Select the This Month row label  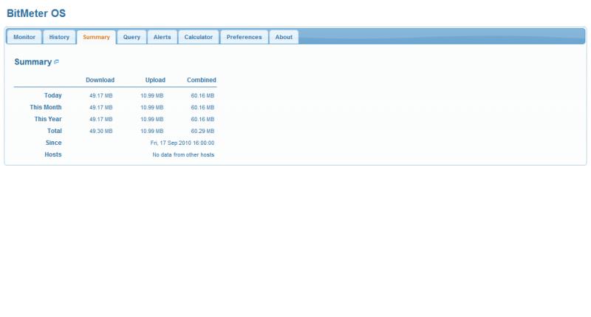coord(46,107)
